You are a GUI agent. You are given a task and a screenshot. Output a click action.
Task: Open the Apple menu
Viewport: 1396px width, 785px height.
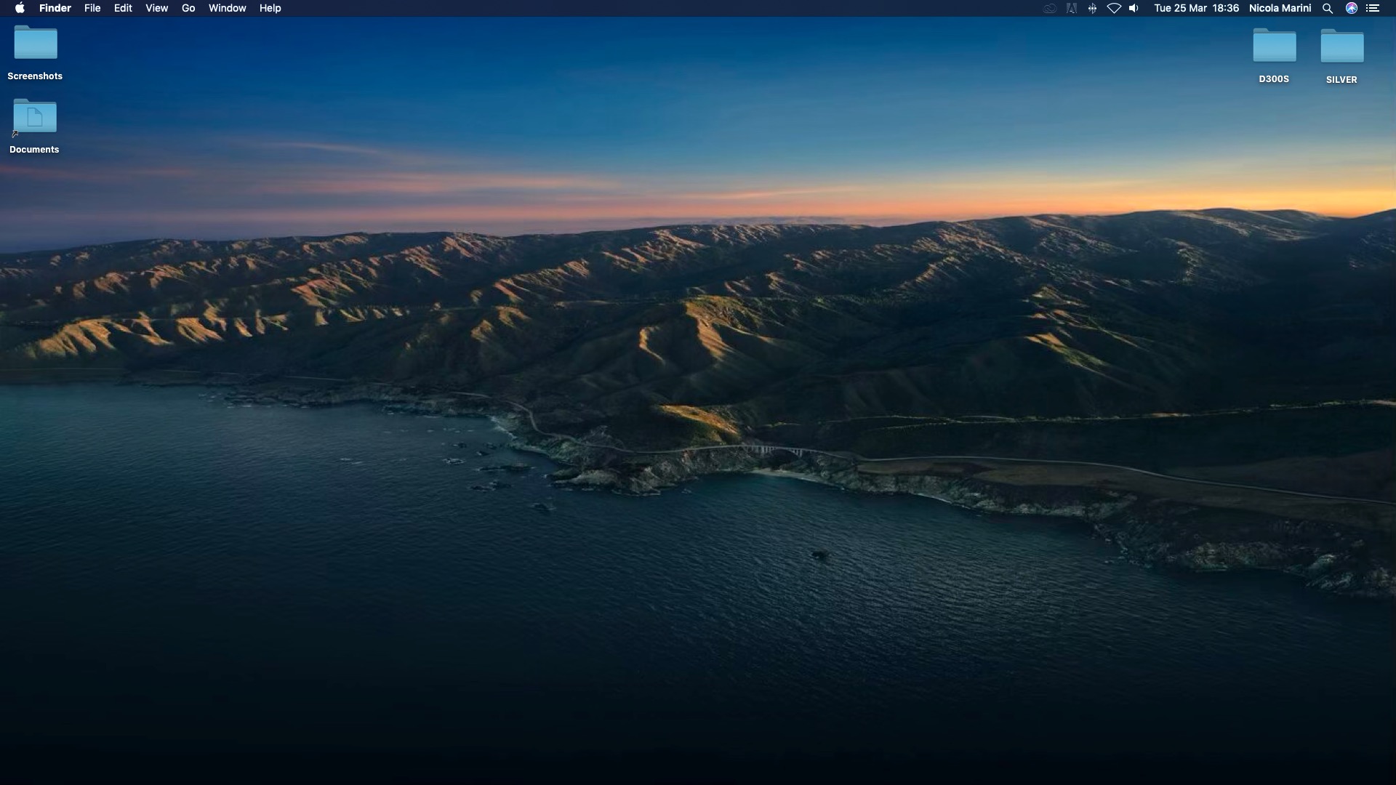[20, 8]
